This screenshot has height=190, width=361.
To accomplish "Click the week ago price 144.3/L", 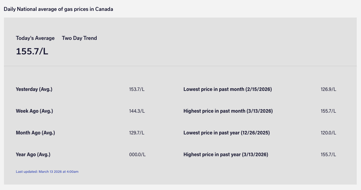I will click(x=137, y=111).
